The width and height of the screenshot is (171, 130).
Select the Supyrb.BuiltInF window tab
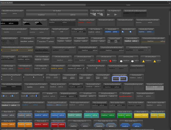[7, 3]
